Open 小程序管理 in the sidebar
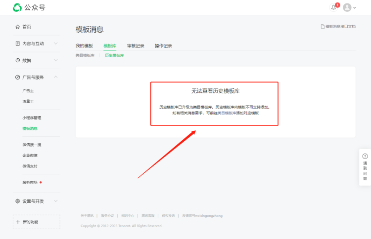Screen dimensions: 371x239 point(32,118)
